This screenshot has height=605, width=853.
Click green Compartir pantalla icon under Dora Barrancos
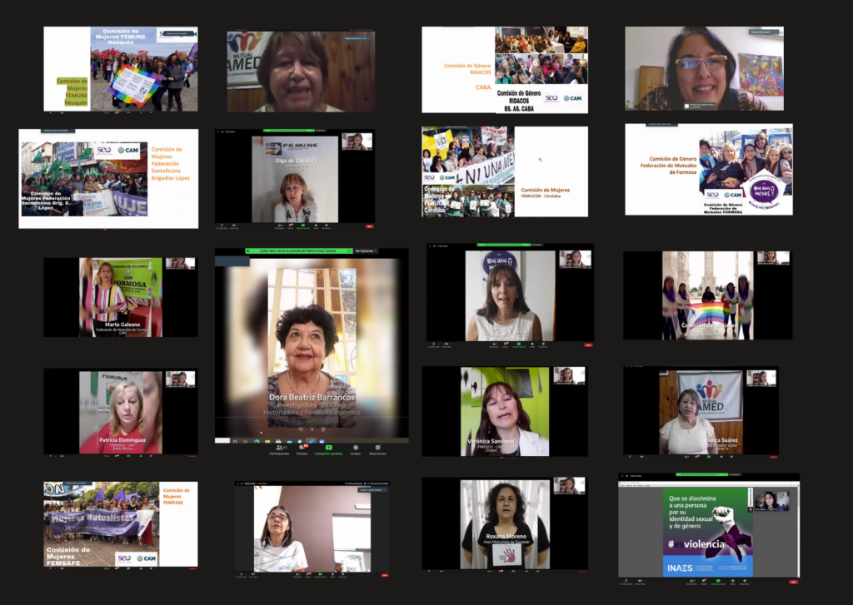coord(329,449)
